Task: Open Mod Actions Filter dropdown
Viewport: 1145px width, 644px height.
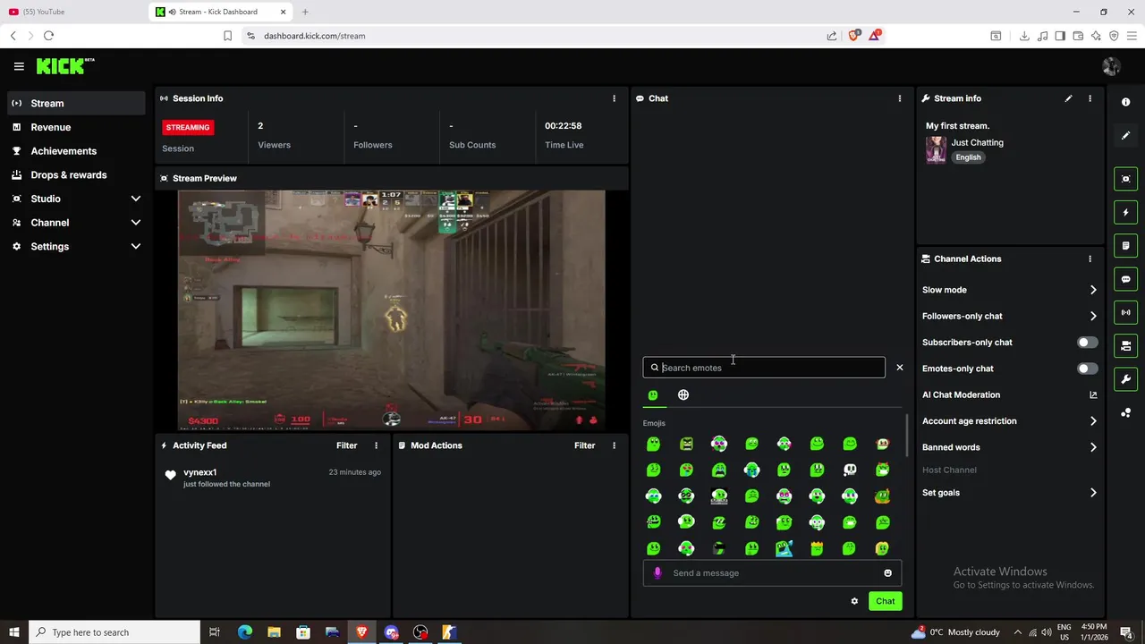Action: point(584,445)
